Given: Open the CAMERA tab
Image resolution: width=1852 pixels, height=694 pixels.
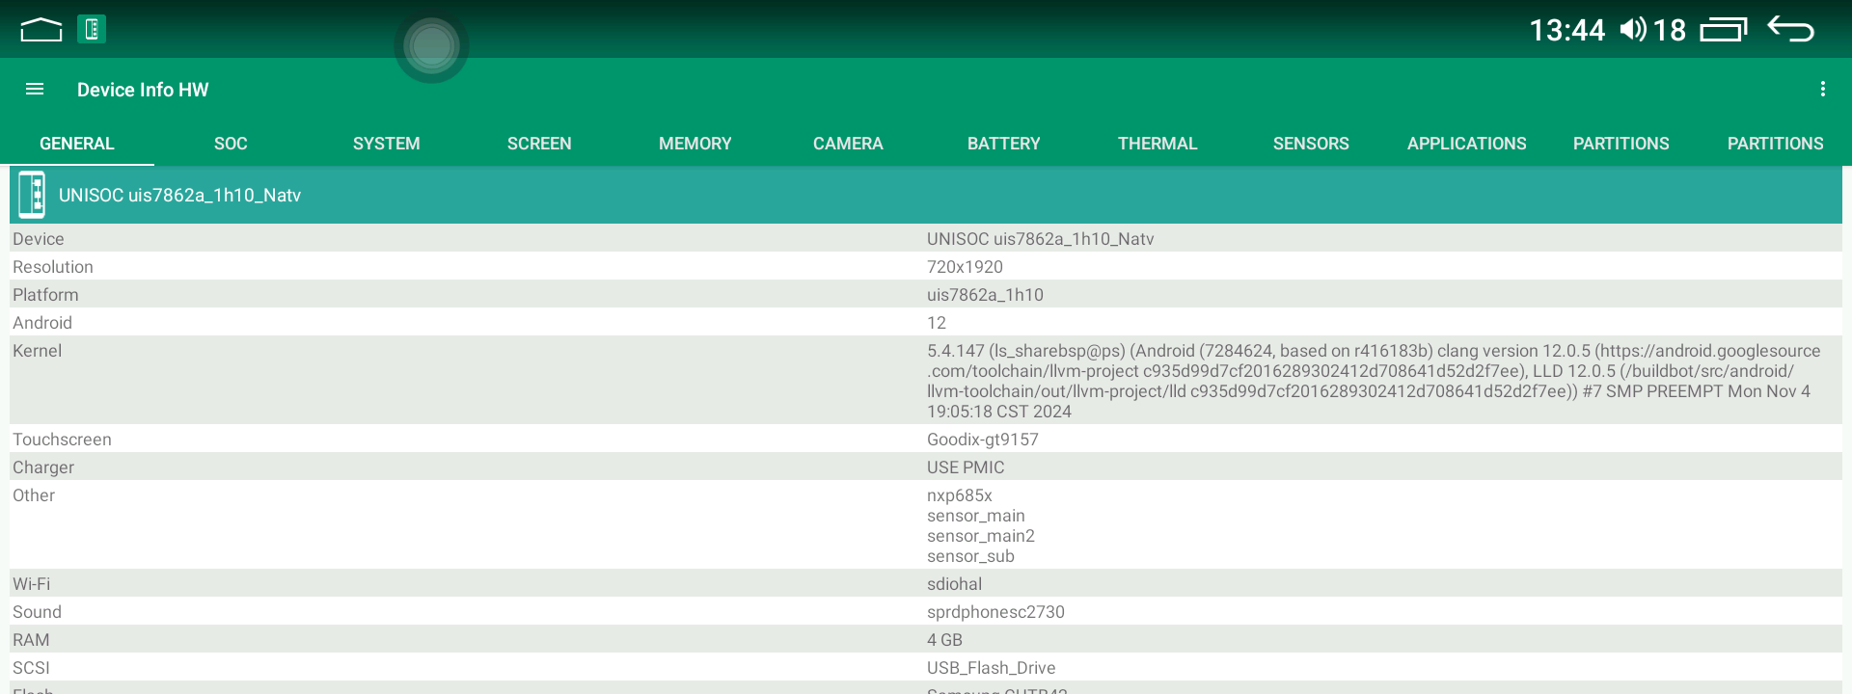Looking at the screenshot, I should pos(848,144).
